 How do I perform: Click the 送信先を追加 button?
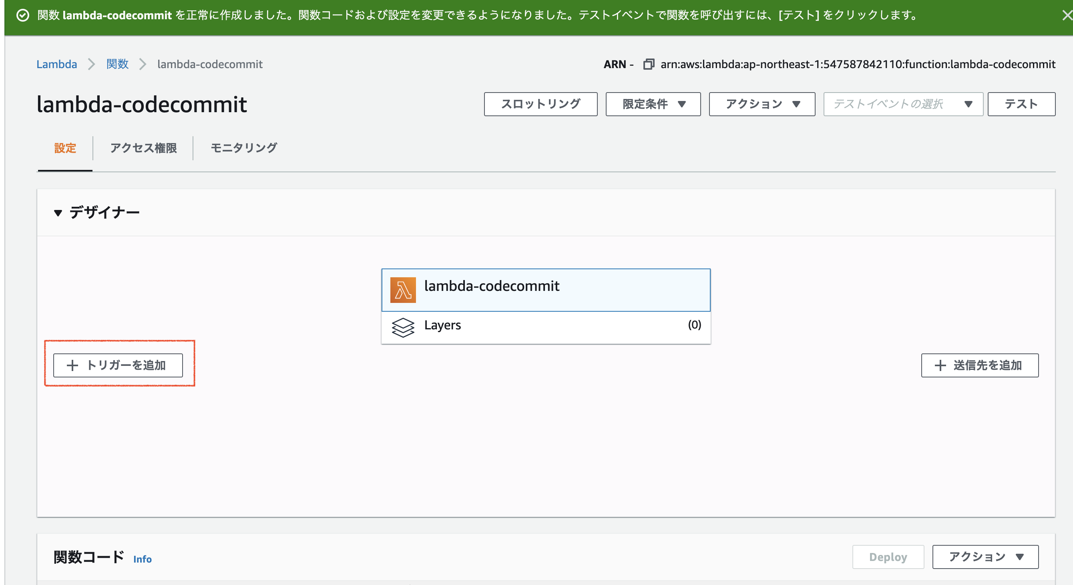[x=980, y=365]
